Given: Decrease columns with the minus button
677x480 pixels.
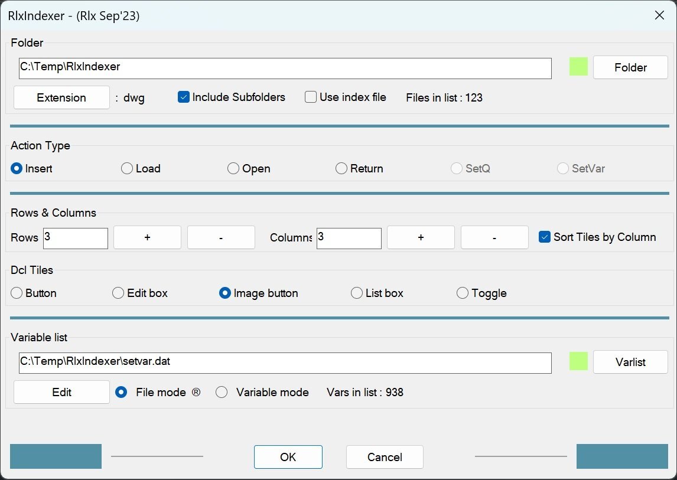Looking at the screenshot, I should click(x=494, y=237).
